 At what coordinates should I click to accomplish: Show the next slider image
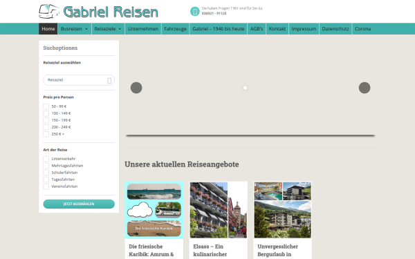click(x=365, y=88)
